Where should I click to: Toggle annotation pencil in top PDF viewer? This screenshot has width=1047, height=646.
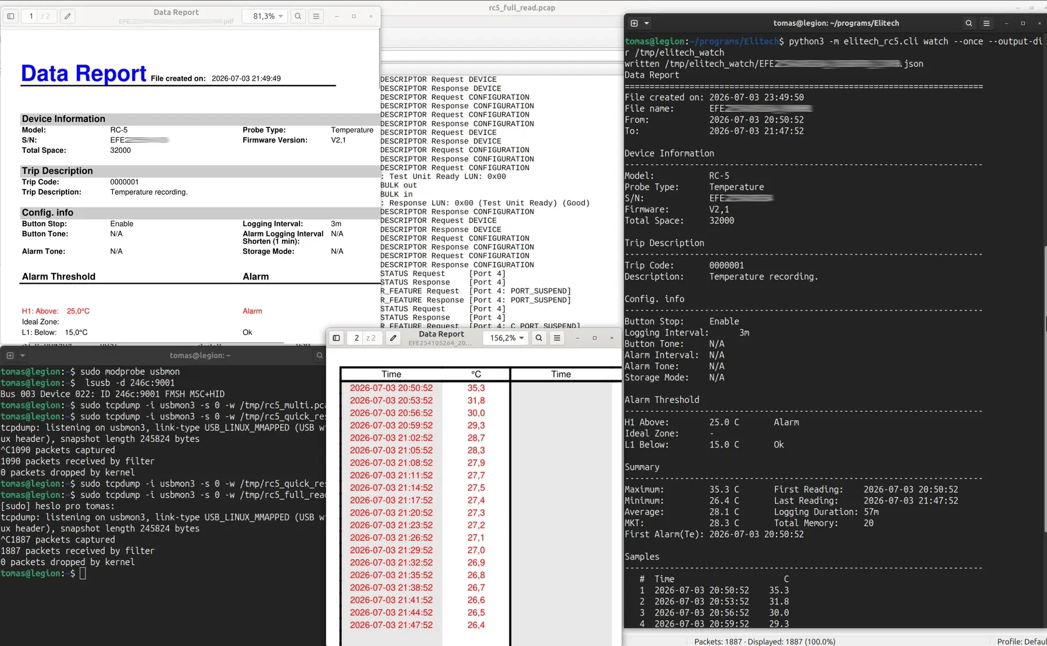point(67,16)
